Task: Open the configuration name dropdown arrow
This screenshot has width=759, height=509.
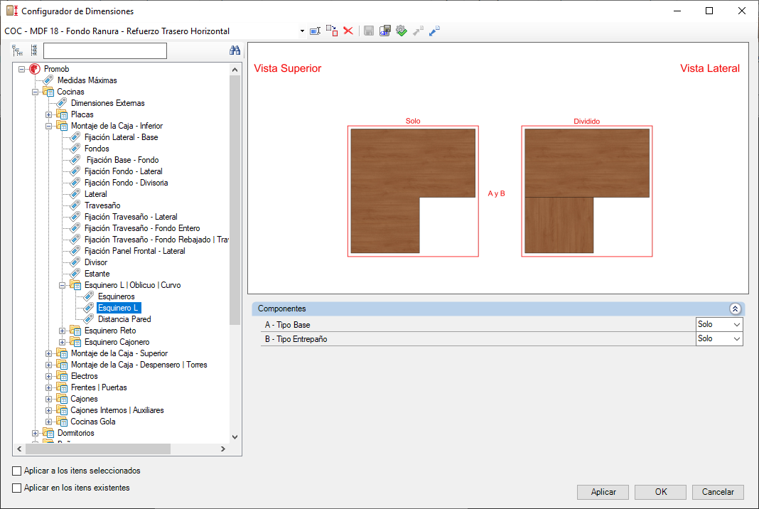Action: pyautogui.click(x=302, y=31)
